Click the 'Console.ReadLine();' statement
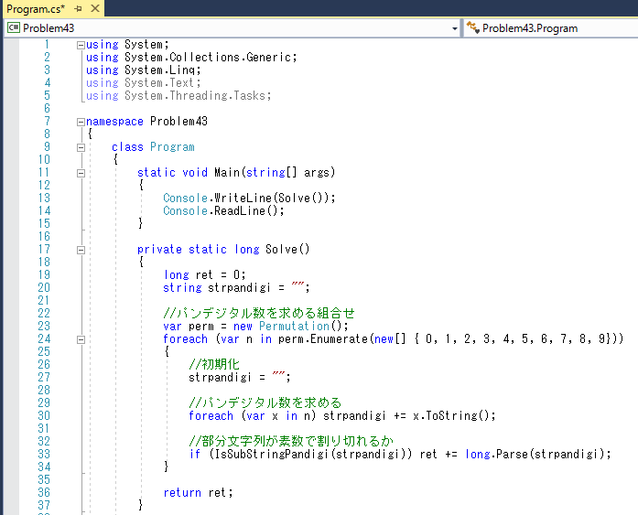This screenshot has width=638, height=515. (x=223, y=211)
